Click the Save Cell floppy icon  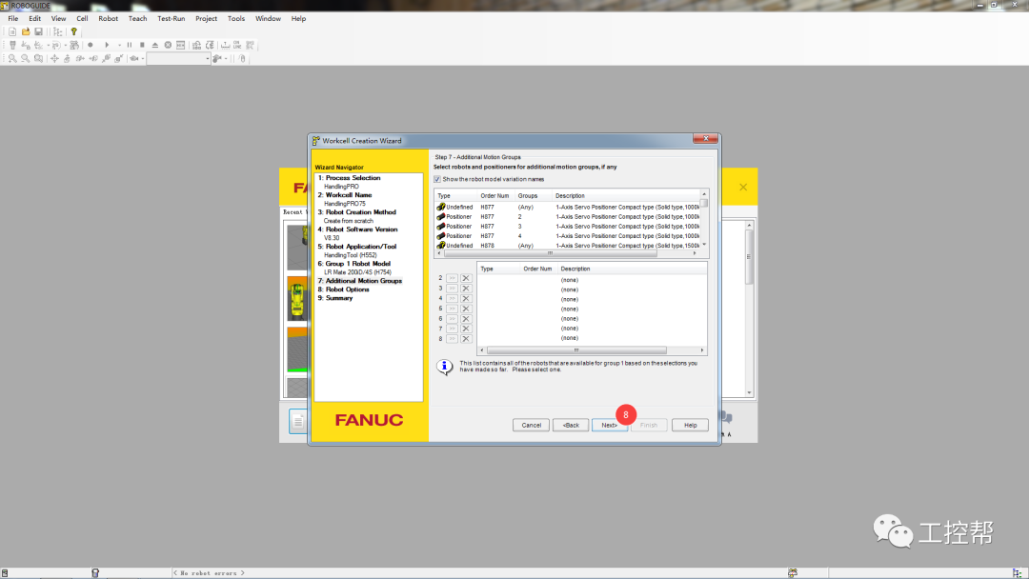pos(39,31)
